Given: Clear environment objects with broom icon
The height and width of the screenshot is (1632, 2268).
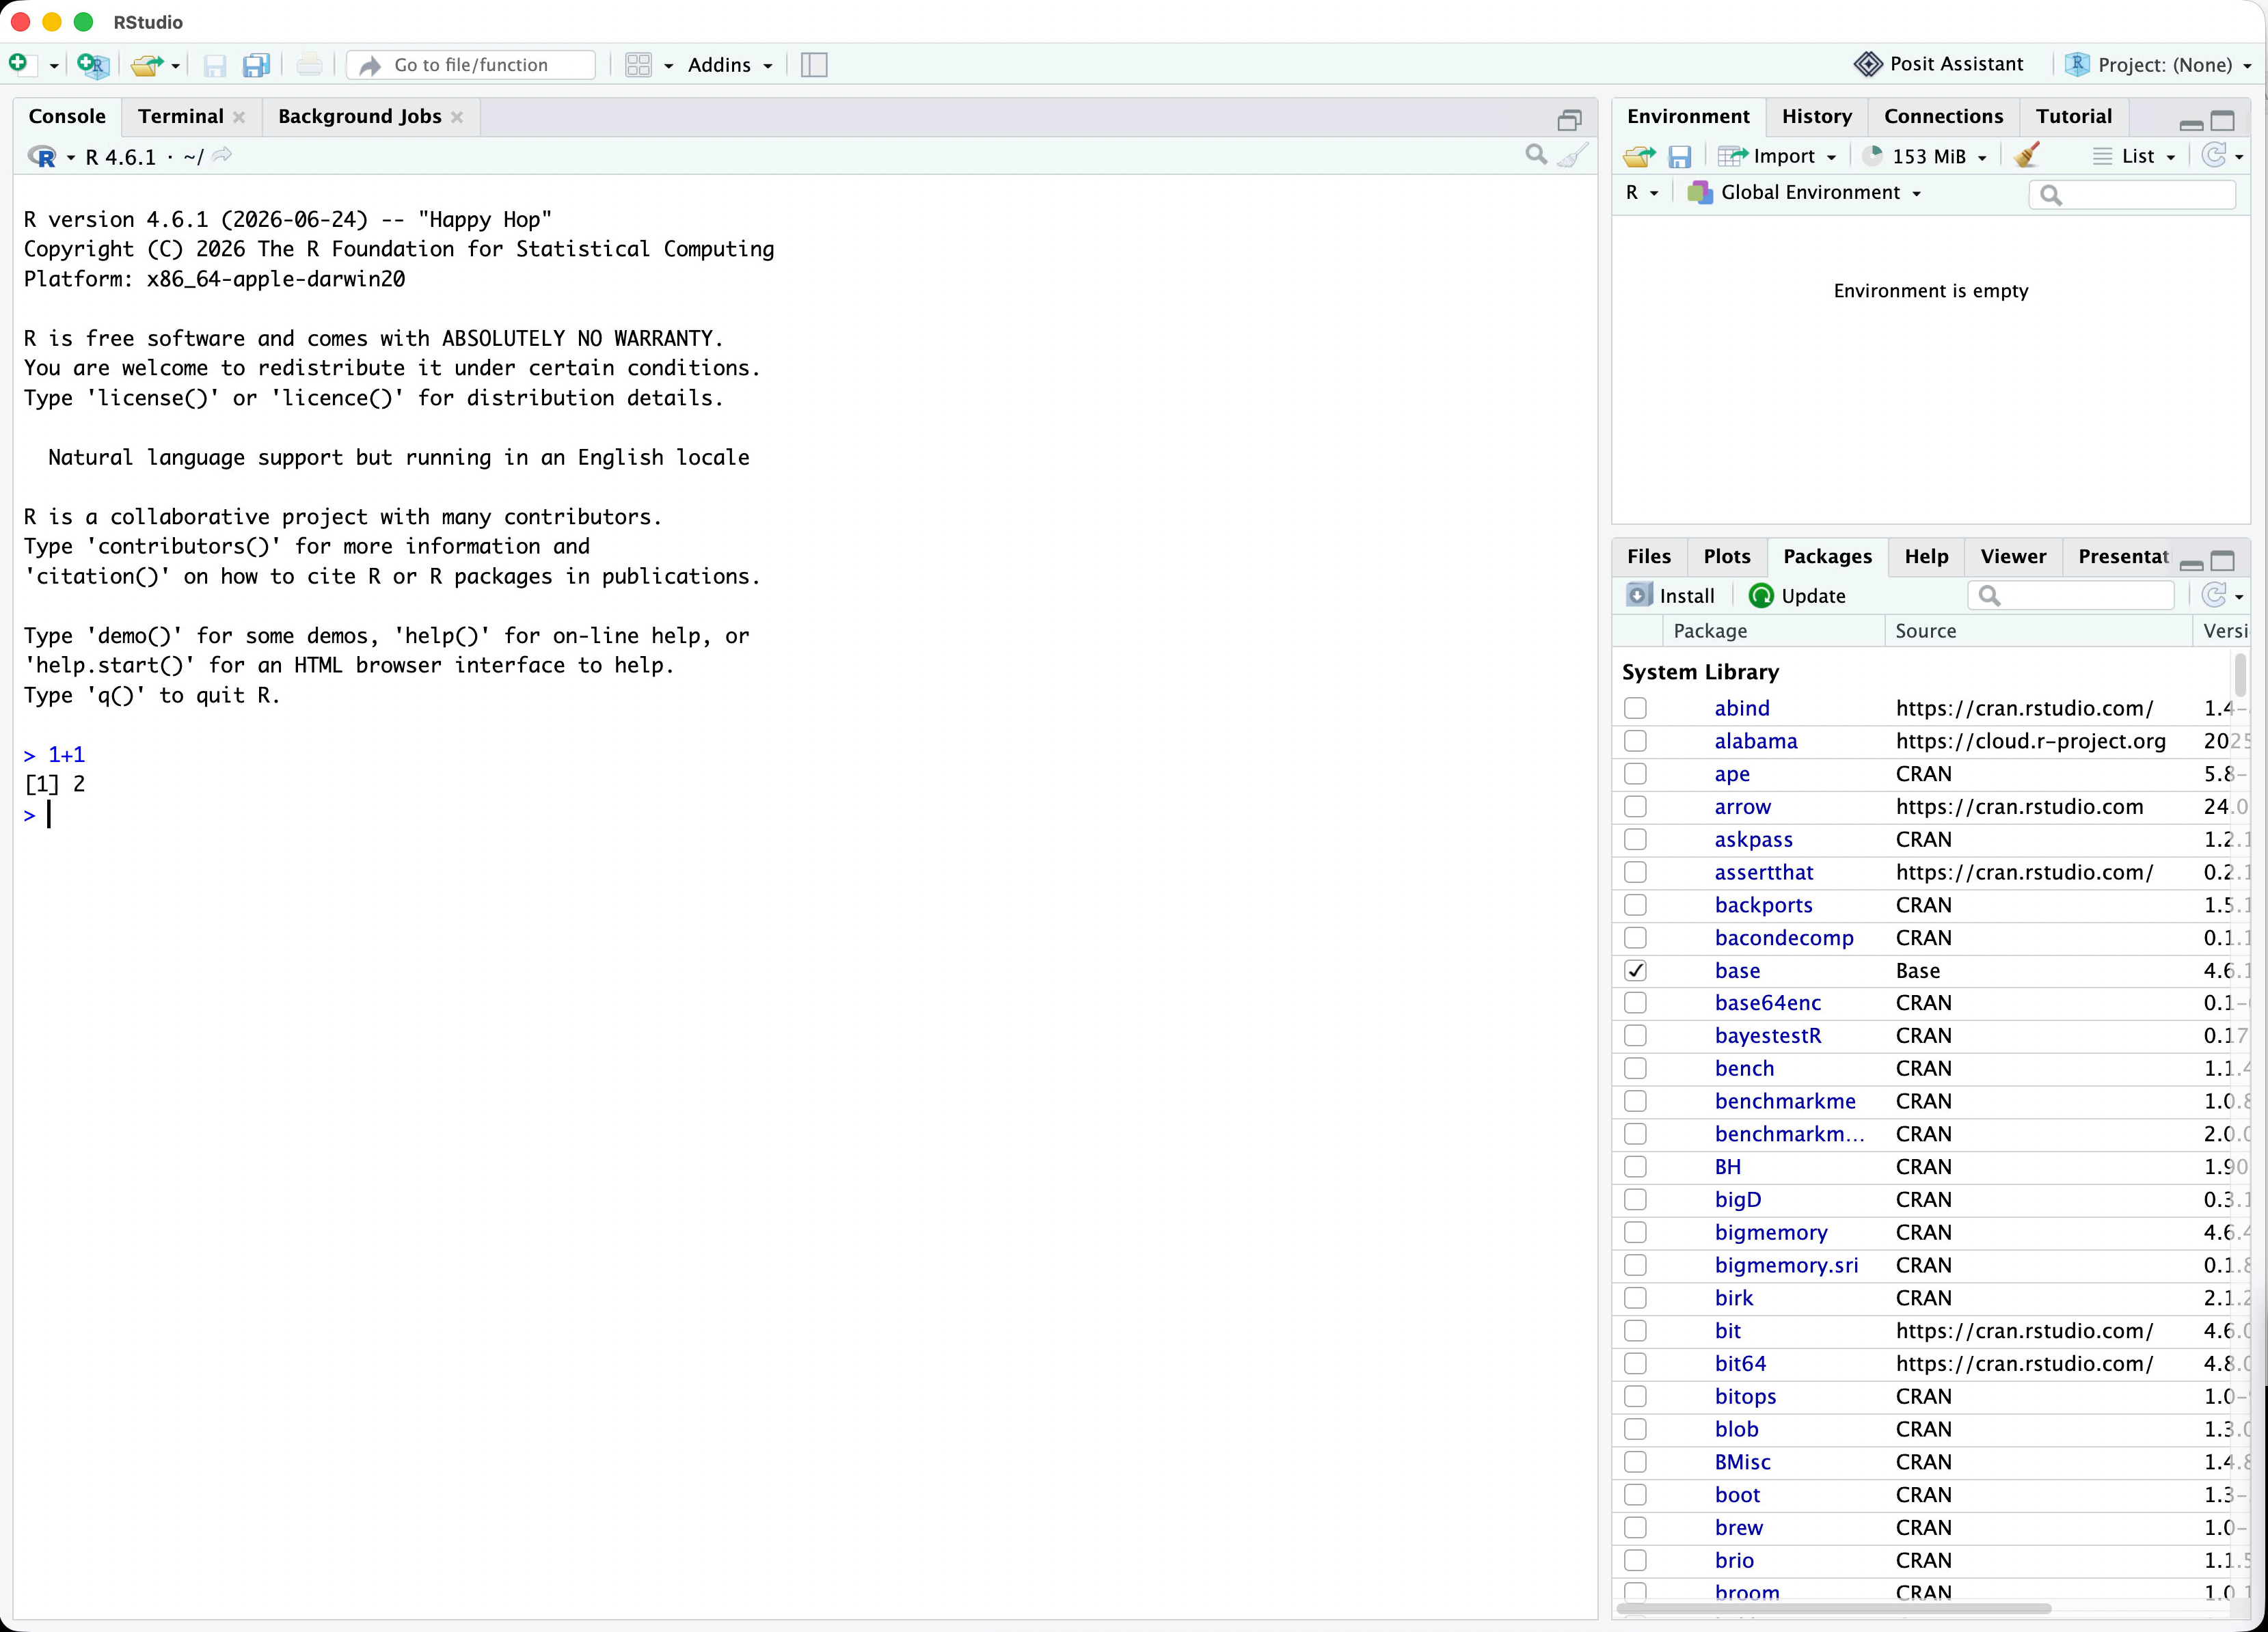Looking at the screenshot, I should tap(2027, 155).
